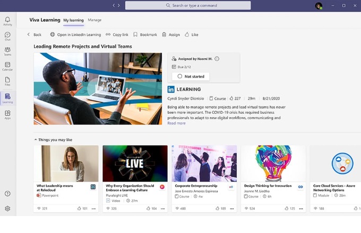Open Why Every Organization Should Embrace title
This screenshot has height=233, width=361.
click(x=130, y=188)
